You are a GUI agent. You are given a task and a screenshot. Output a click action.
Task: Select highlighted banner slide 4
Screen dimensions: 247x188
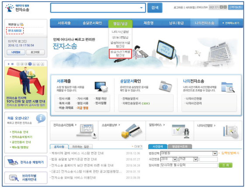pos(30,64)
